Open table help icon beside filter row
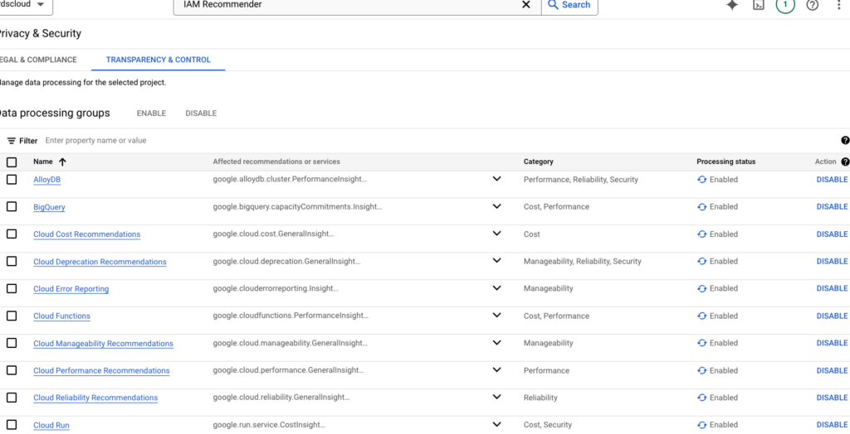The image size is (850, 434). [845, 140]
